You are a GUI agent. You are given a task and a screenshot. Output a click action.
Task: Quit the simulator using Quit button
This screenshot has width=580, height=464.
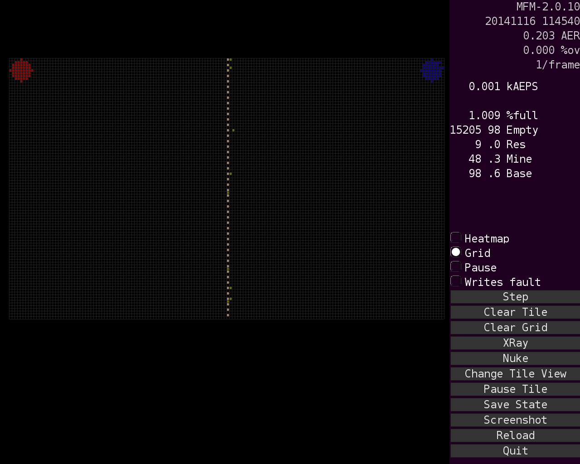tap(515, 451)
